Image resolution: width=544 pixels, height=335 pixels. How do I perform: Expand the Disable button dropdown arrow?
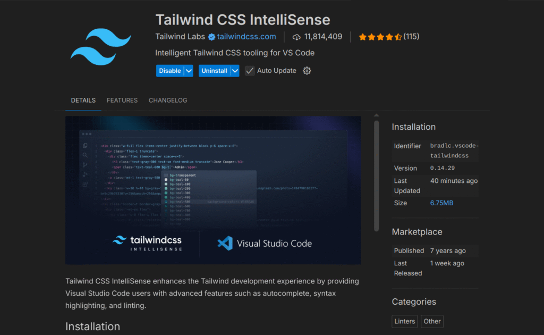point(189,71)
